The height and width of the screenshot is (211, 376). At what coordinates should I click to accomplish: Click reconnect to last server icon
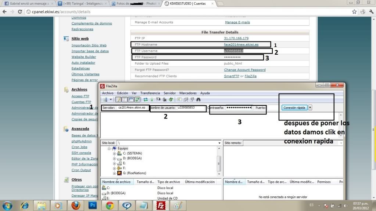171,99
